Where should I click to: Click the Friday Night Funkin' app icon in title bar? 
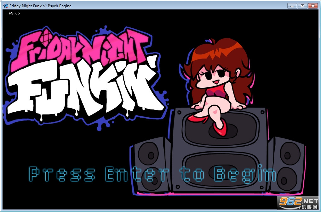(6, 6)
